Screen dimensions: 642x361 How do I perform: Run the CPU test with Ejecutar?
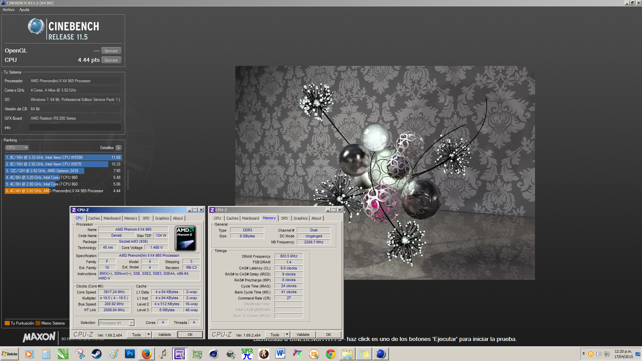pyautogui.click(x=111, y=60)
